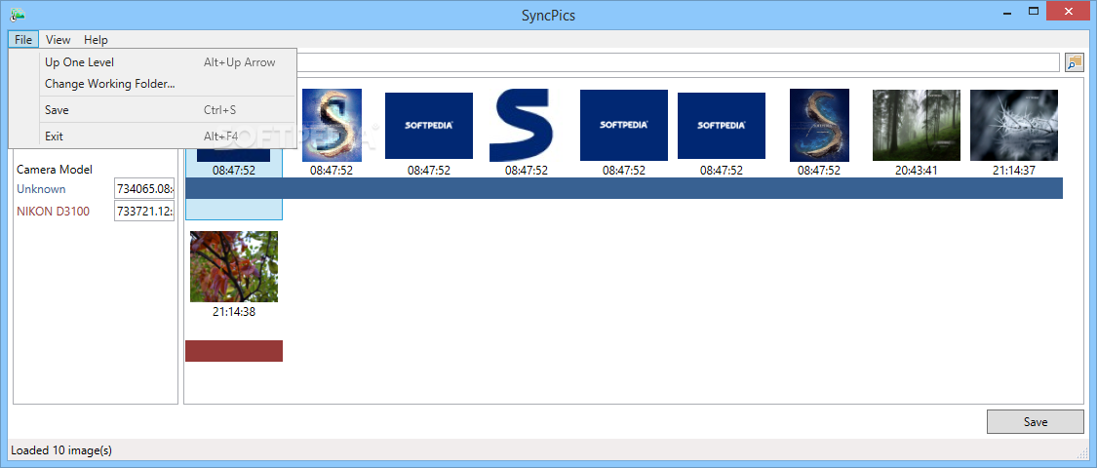Select the NIKON D3100 camera model label
The image size is (1097, 468).
pyautogui.click(x=54, y=211)
